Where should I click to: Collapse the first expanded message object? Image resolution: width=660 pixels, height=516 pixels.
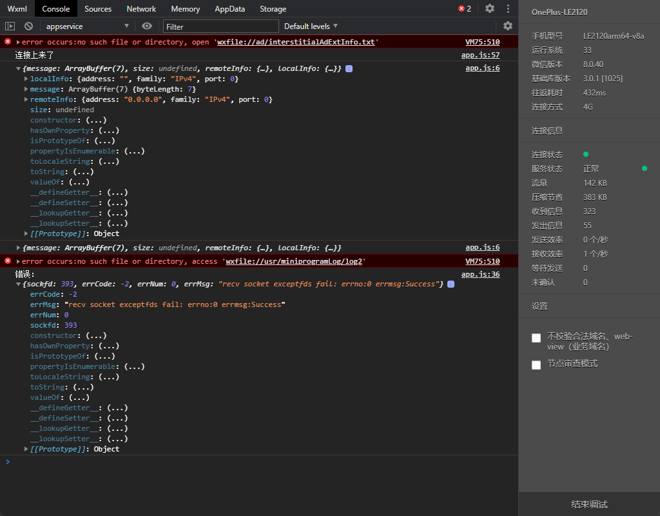click(x=18, y=68)
